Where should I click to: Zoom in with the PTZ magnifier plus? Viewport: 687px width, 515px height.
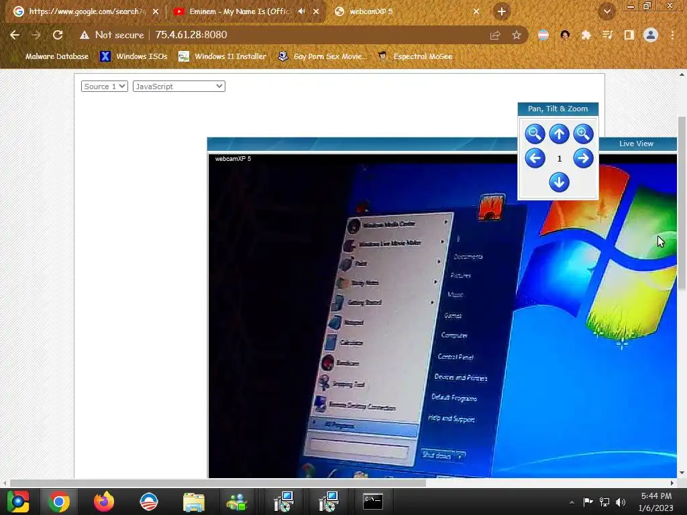coord(583,134)
